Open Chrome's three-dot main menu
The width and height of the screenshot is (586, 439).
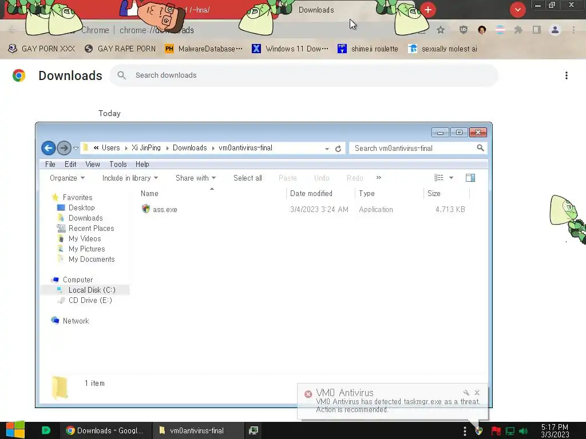tap(573, 30)
